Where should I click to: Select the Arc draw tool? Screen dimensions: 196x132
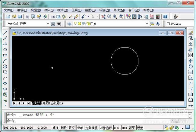(x=5, y=61)
